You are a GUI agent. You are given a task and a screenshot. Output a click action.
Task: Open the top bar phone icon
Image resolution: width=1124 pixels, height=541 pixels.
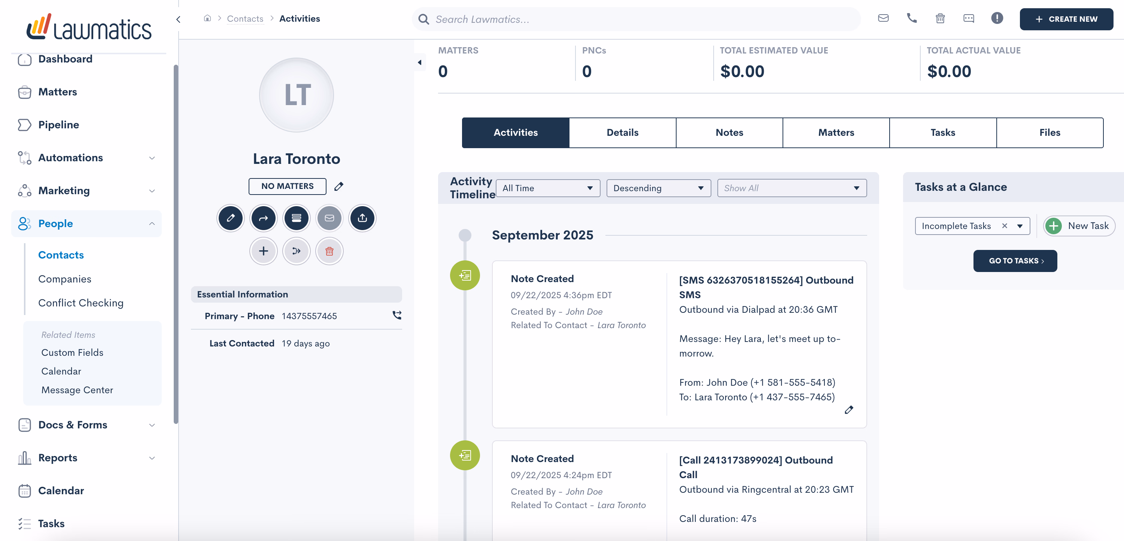coord(911,18)
